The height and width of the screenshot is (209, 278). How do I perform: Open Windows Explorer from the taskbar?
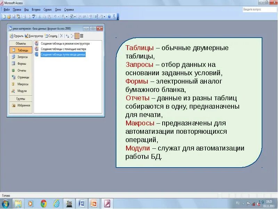(x=18, y=204)
